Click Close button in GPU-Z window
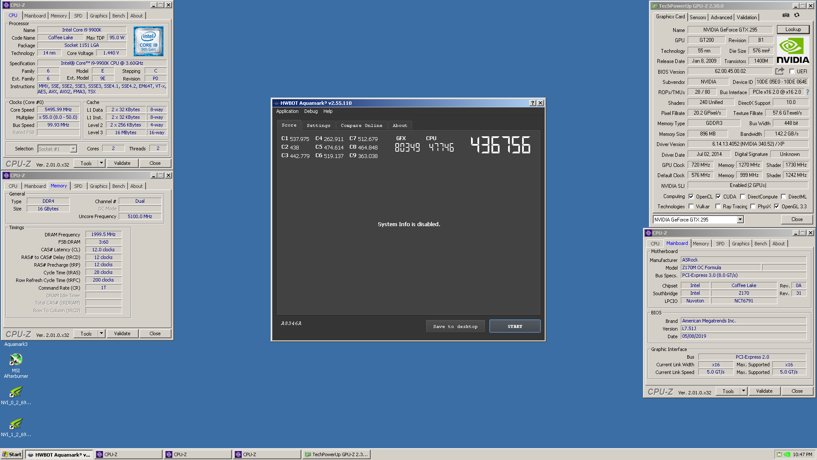817x460 pixels. coord(797,219)
